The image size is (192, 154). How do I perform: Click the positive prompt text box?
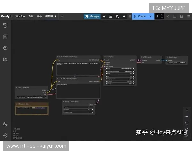[78, 67]
